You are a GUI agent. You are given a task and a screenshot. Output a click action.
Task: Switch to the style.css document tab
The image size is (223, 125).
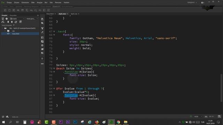(x=74, y=14)
